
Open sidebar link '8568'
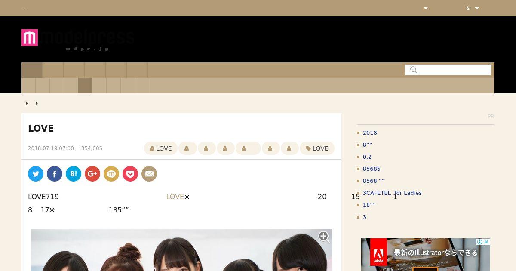point(374,181)
